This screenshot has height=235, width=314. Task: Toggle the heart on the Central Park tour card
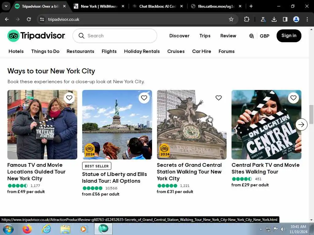[x=293, y=98]
